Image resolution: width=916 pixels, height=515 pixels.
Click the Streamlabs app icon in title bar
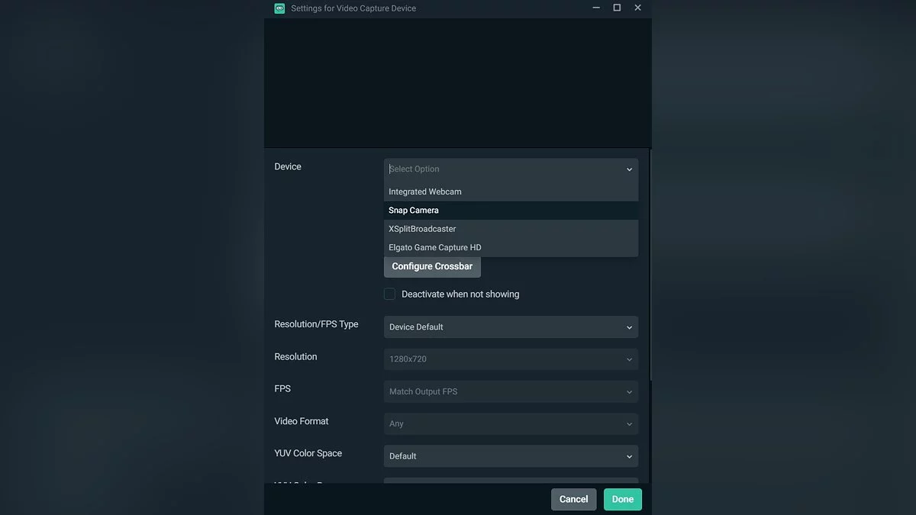point(279,8)
